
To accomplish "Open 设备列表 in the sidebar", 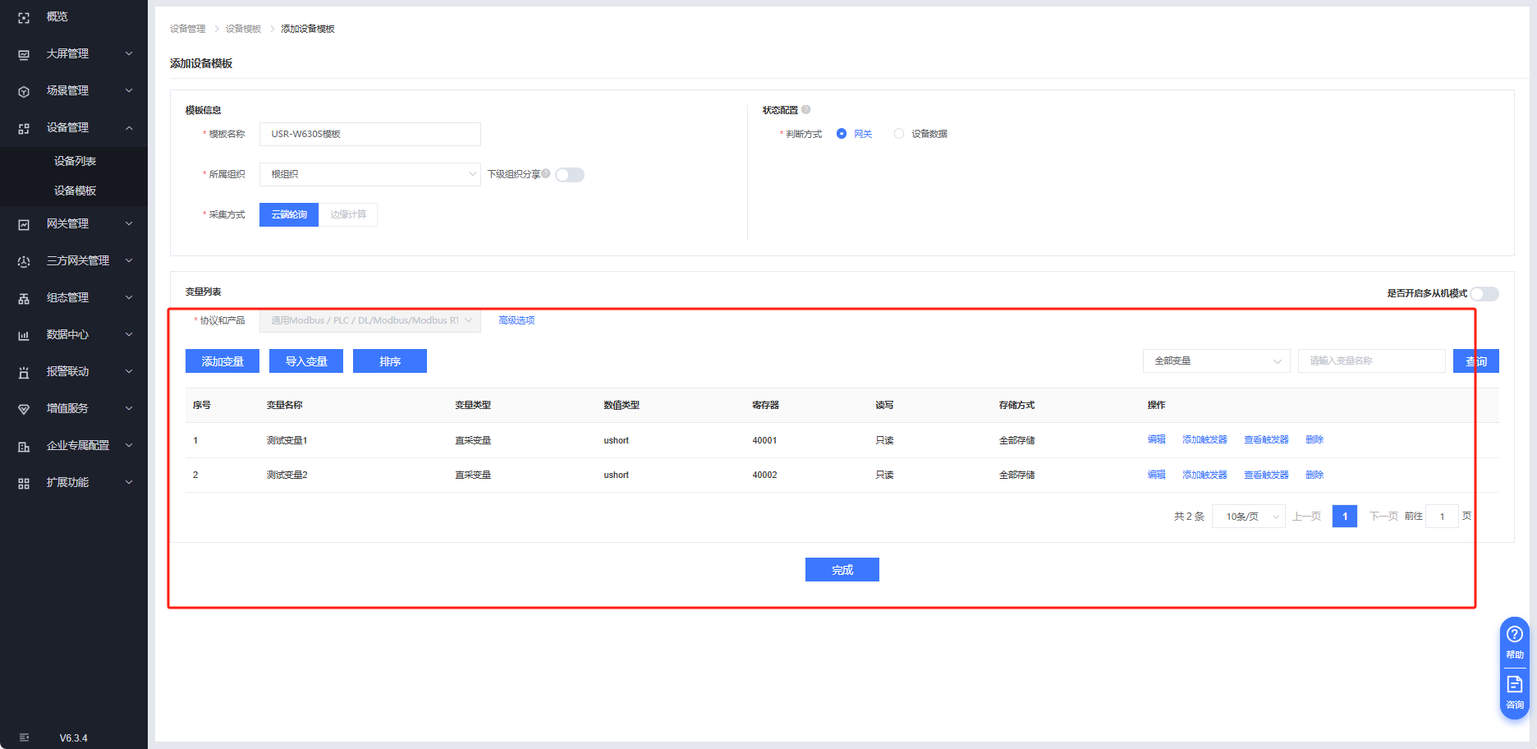I will [75, 161].
